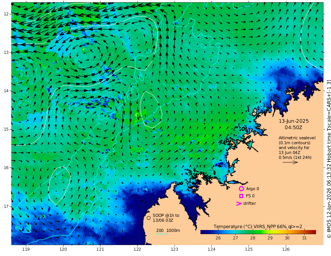
Task: Click the longitude 120 axis label
Action: [x=63, y=249]
